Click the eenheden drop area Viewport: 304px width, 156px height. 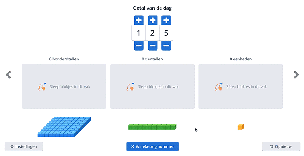click(x=241, y=86)
